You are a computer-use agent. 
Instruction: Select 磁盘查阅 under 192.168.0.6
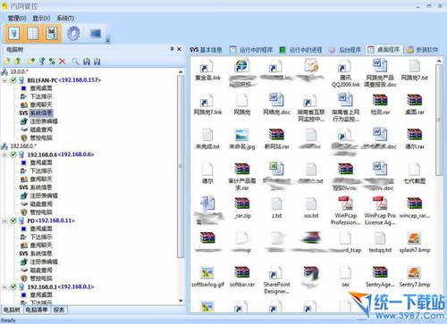[41, 204]
